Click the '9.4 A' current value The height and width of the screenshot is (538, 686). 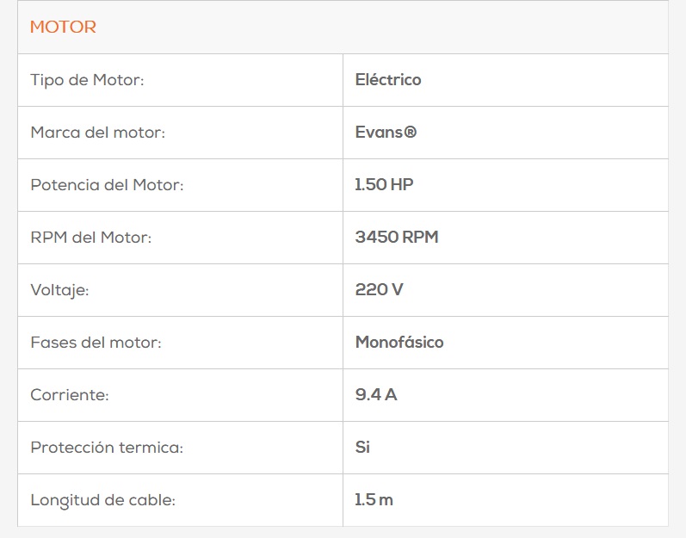pos(376,395)
